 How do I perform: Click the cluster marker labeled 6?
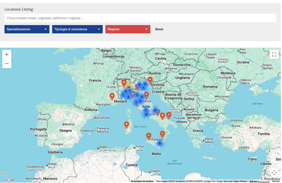pyautogui.click(x=146, y=114)
